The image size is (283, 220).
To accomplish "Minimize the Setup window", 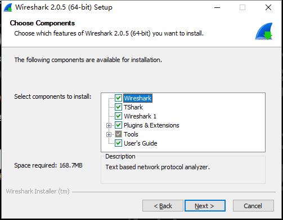I will pos(217,7).
